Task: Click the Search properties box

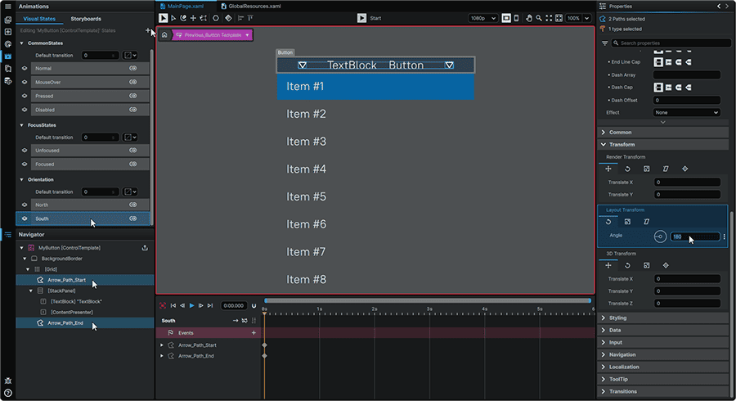Action: [671, 43]
